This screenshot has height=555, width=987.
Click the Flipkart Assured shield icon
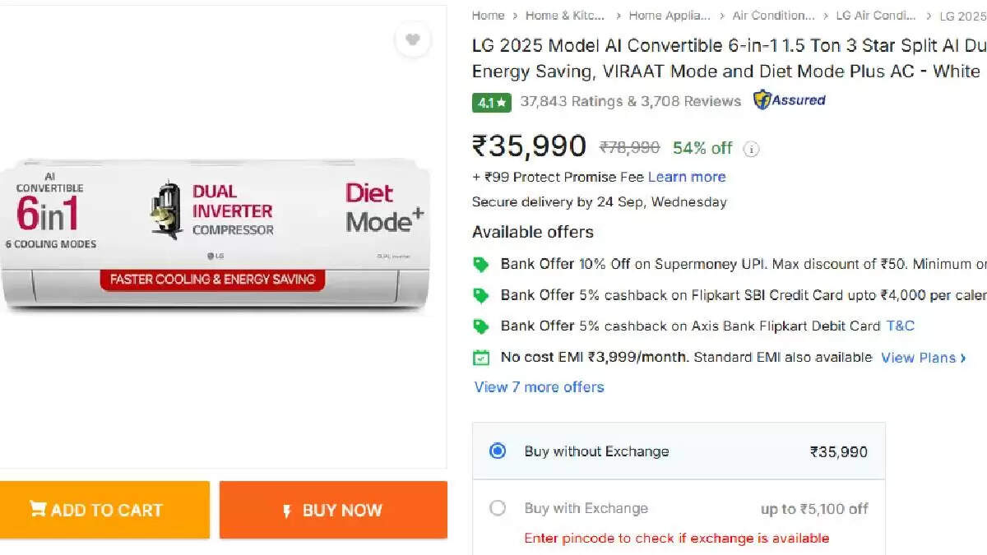click(761, 100)
